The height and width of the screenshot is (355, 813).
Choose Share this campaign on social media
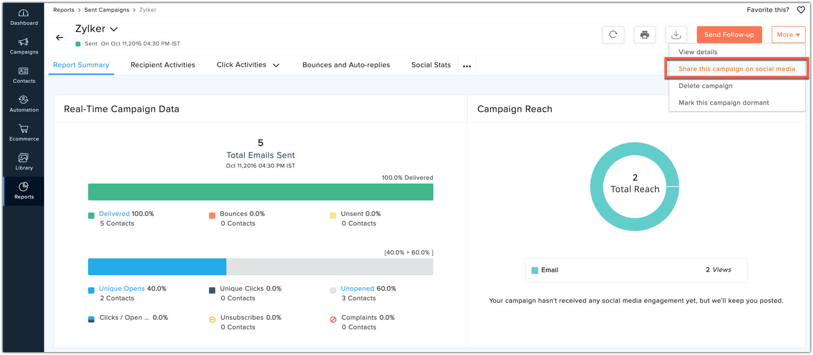click(736, 69)
